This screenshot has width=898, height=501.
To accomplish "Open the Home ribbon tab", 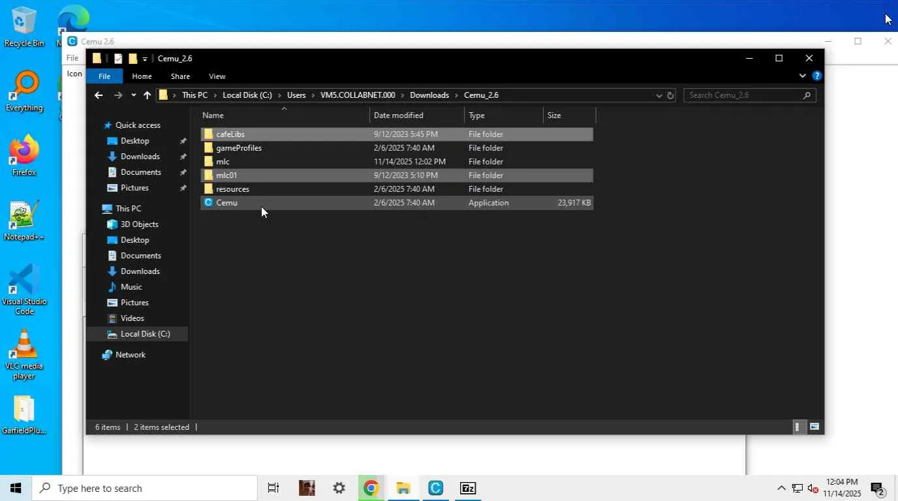I will [142, 76].
